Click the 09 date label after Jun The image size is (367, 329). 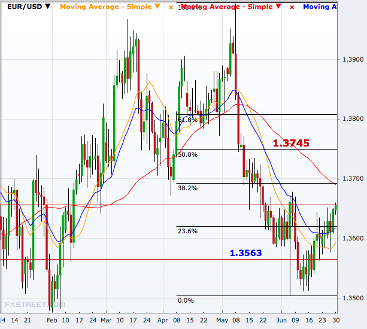click(295, 320)
